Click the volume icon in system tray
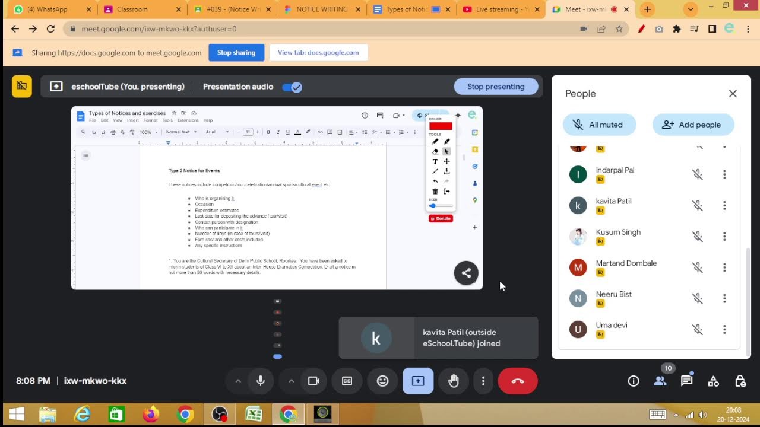The height and width of the screenshot is (427, 760). pos(703,415)
